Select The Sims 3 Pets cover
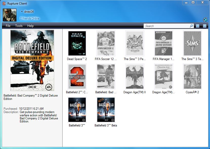This screenshot has height=149, width=210. pyautogui.click(x=135, y=43)
